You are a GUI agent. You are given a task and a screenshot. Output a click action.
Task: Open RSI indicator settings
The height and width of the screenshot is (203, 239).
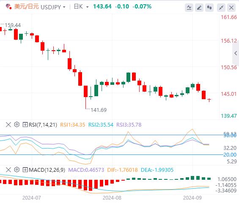coord(17,125)
